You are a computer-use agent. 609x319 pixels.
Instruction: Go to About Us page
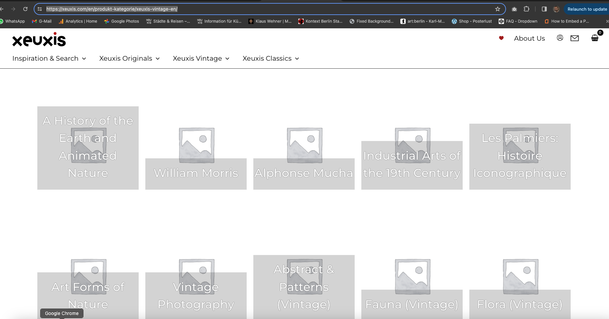tap(529, 38)
